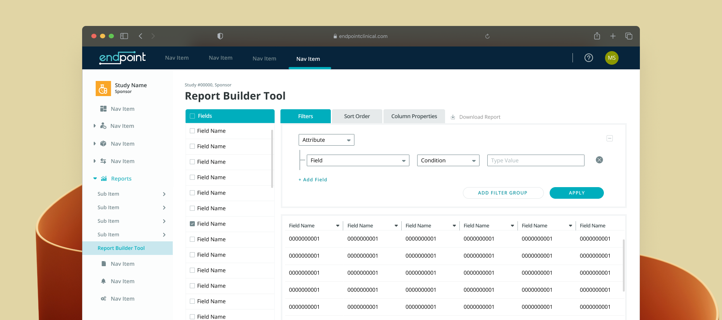Collapse the Reports tree section arrow
The width and height of the screenshot is (722, 320).
tap(95, 179)
